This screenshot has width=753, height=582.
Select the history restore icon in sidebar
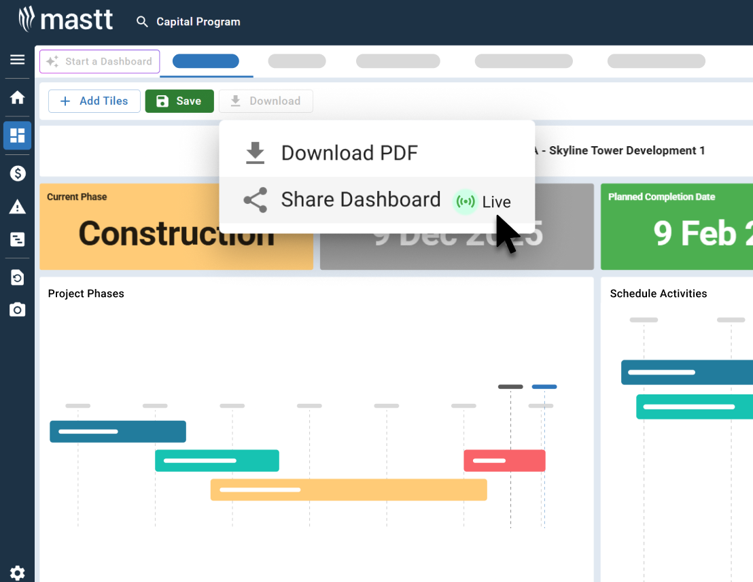click(17, 277)
